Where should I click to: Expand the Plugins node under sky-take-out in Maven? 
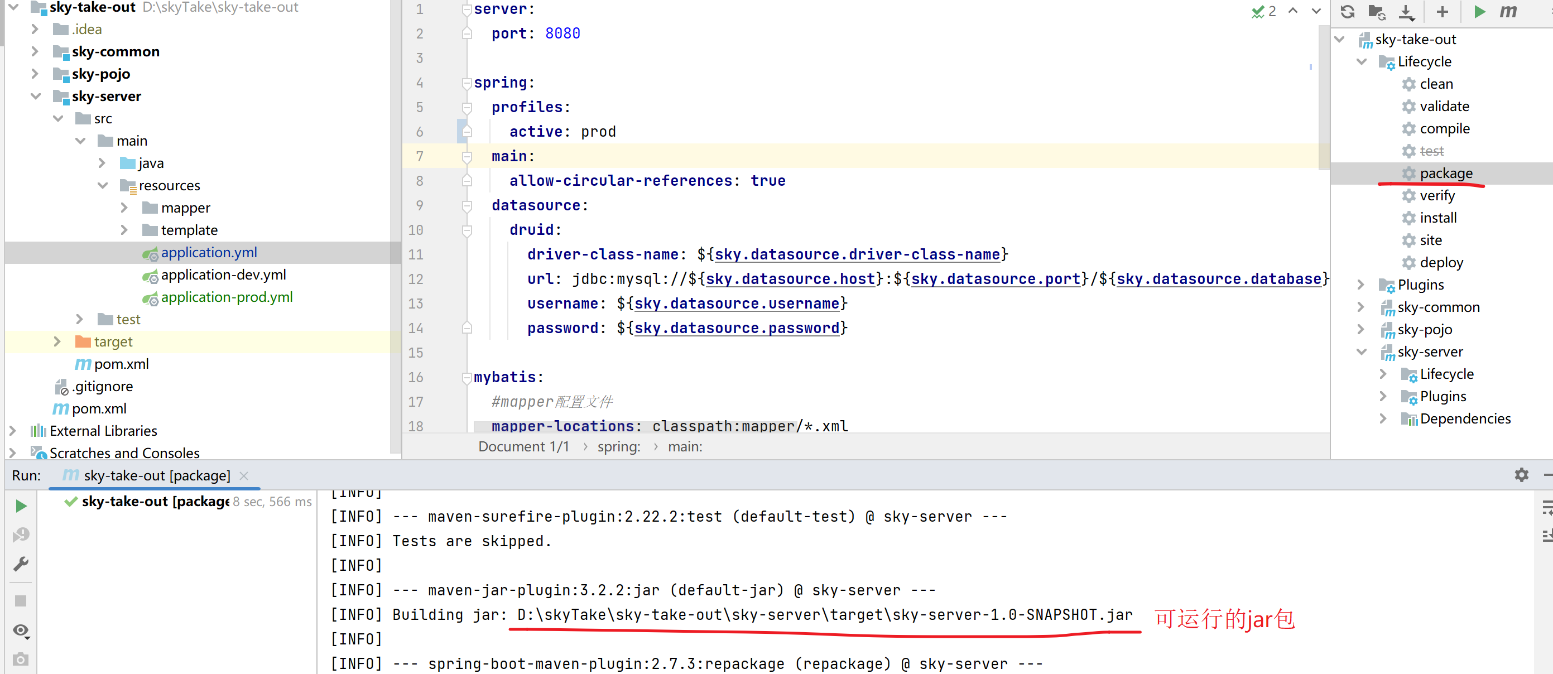pos(1360,285)
